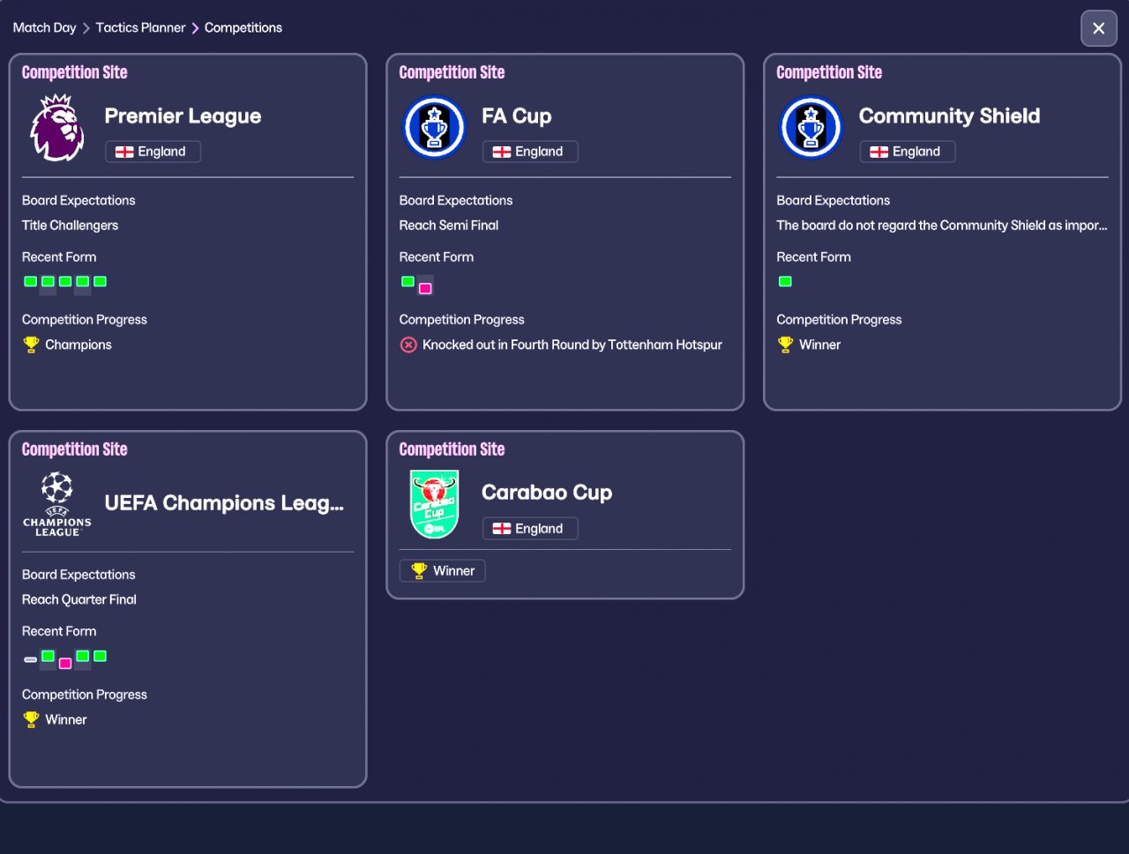Click pink loss square in Champions League form
This screenshot has width=1129, height=854.
[65, 664]
